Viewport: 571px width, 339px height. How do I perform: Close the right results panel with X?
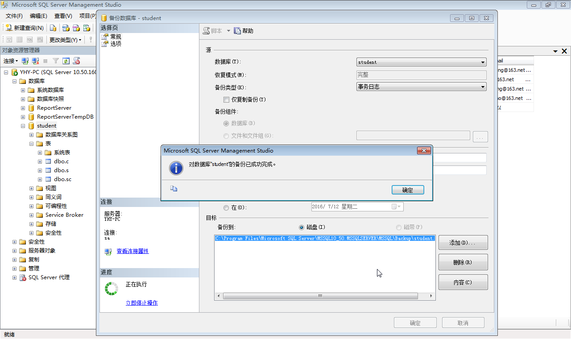point(564,51)
